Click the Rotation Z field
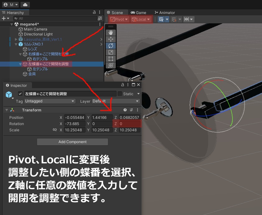The image size is (262, 215). 129,124
